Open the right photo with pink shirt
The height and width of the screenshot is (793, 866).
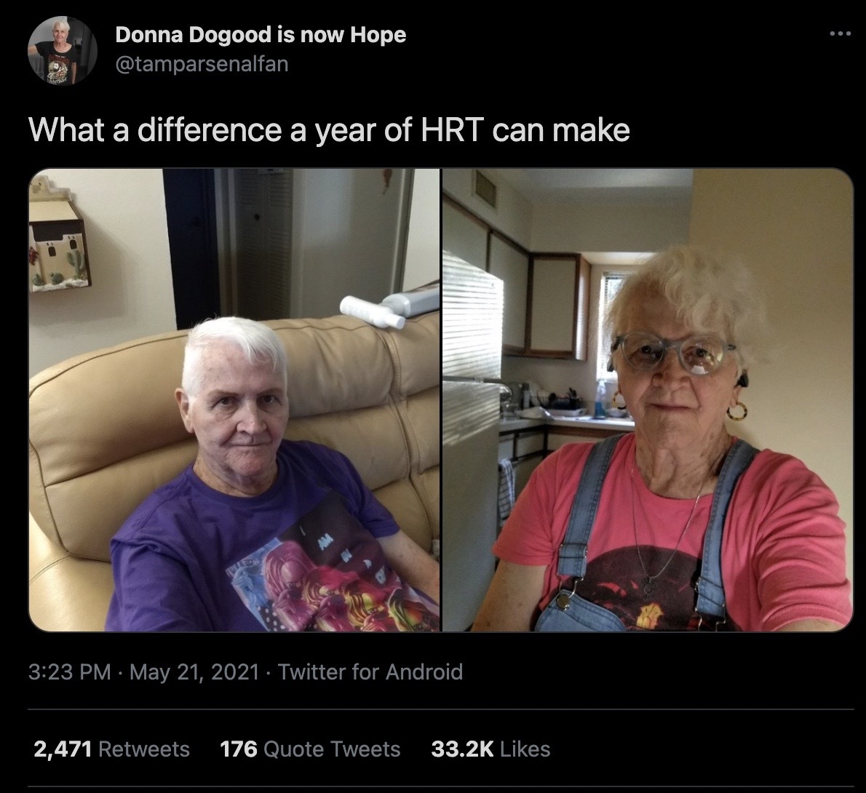tap(648, 400)
